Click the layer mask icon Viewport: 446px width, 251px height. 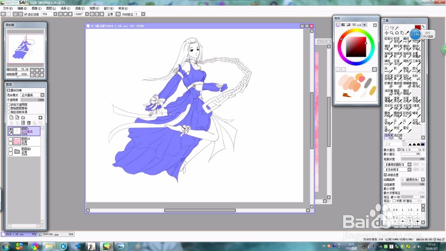point(41,117)
